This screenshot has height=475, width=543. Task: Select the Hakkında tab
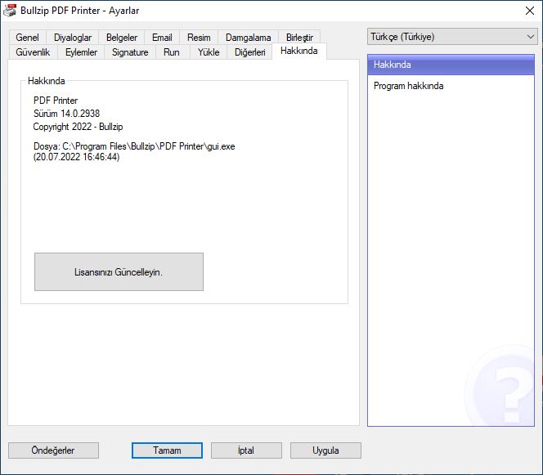tap(298, 51)
